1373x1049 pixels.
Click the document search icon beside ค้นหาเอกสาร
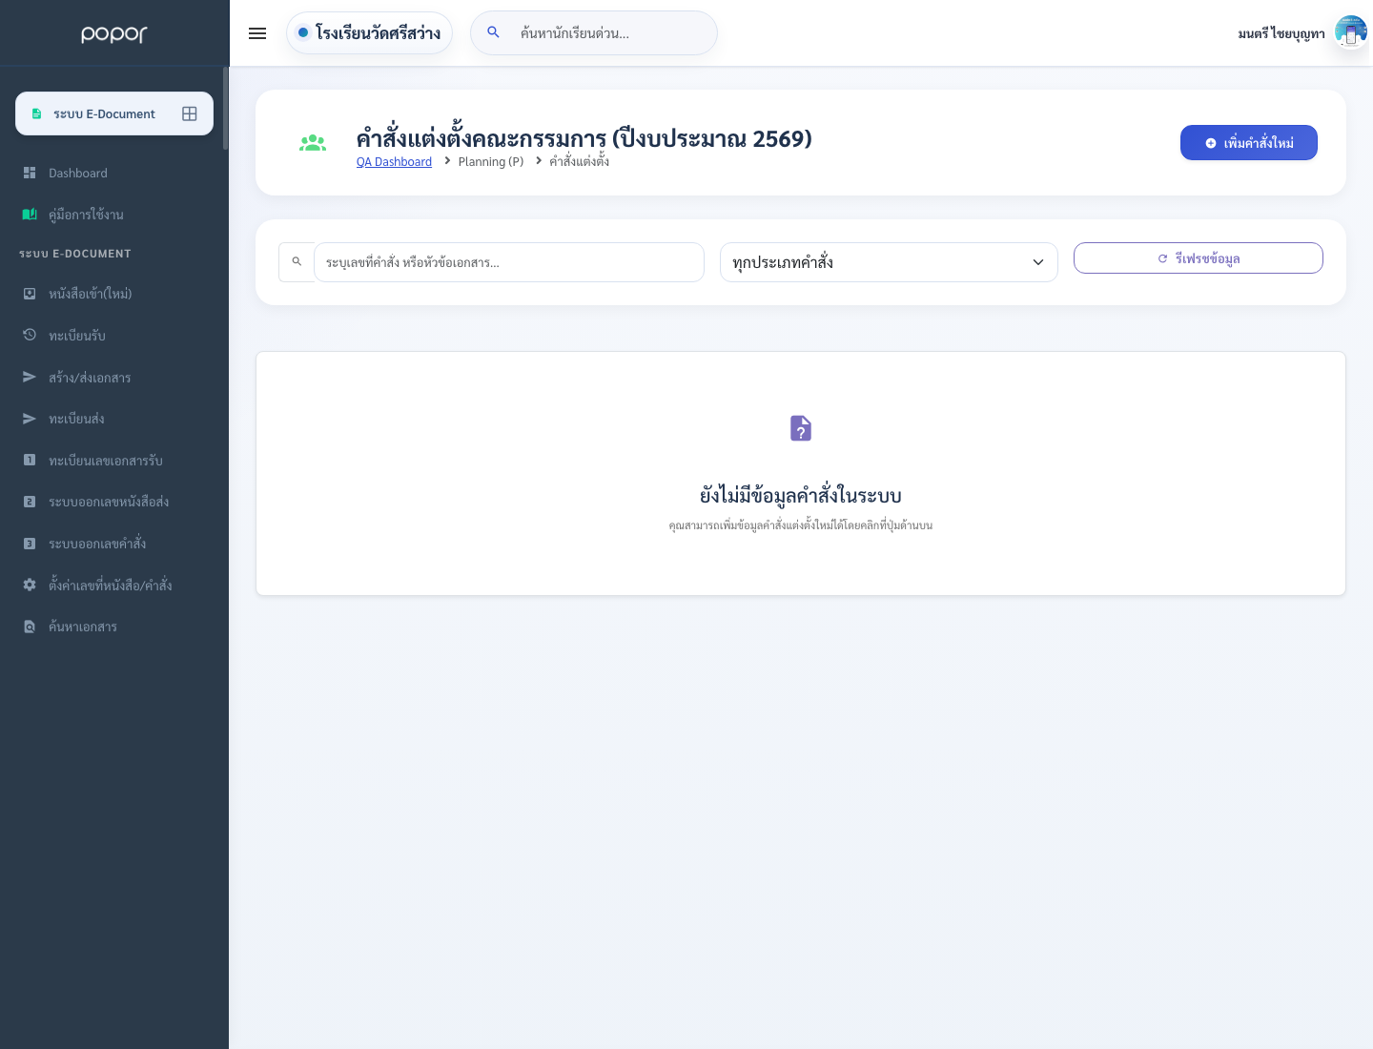(30, 627)
